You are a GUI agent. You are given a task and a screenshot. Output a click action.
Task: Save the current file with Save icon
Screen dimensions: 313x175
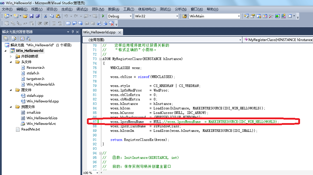click(x=31, y=16)
